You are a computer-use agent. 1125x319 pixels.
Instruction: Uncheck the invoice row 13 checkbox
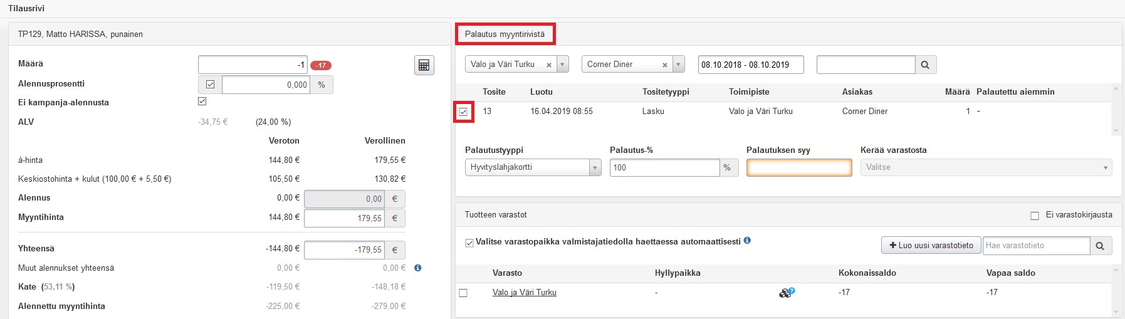tap(463, 112)
